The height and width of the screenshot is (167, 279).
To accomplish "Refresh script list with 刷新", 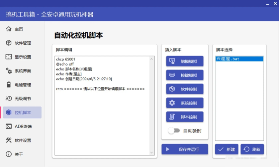I will (x=252, y=149).
